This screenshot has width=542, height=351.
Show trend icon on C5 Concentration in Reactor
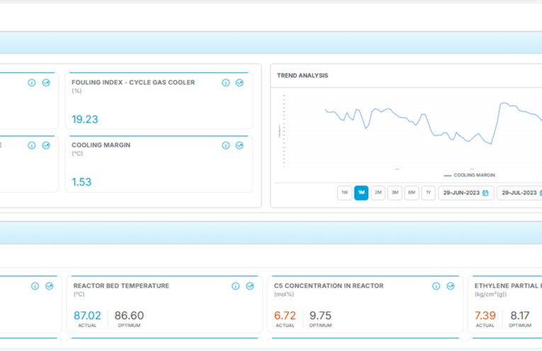pyautogui.click(x=451, y=286)
